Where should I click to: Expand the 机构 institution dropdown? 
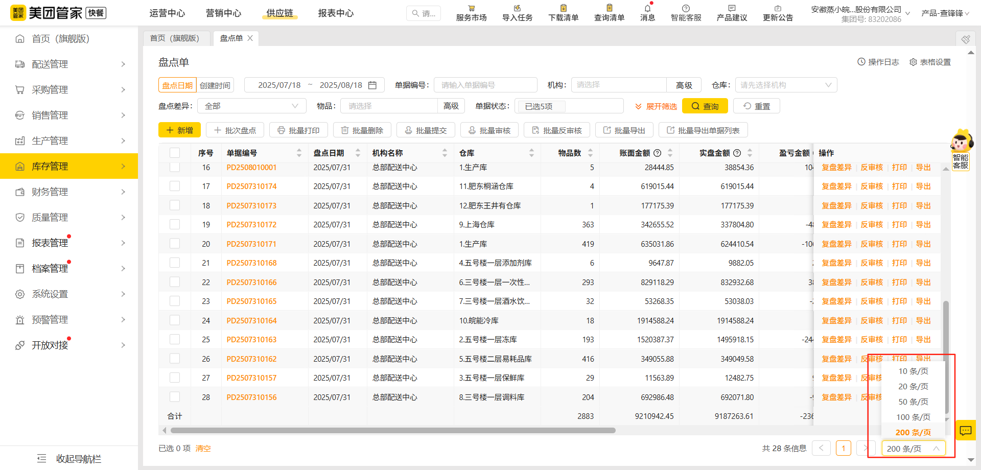pos(618,84)
